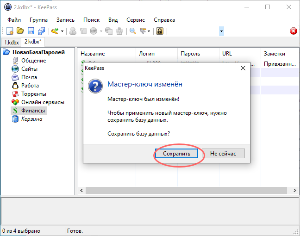300x236 pixels.
Task: Click the Copy URL toolbar icon
Action: point(109,31)
